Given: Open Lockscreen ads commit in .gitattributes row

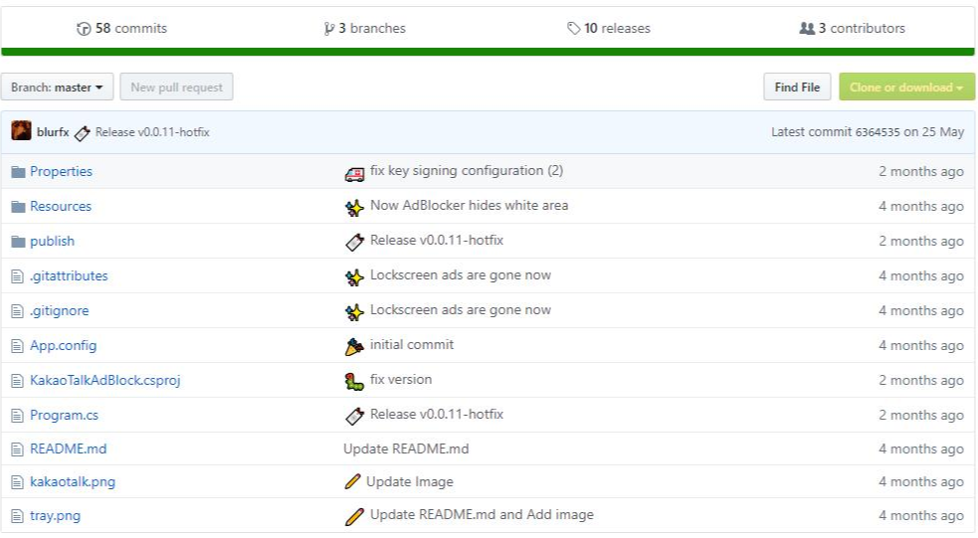Looking at the screenshot, I should click(x=461, y=274).
